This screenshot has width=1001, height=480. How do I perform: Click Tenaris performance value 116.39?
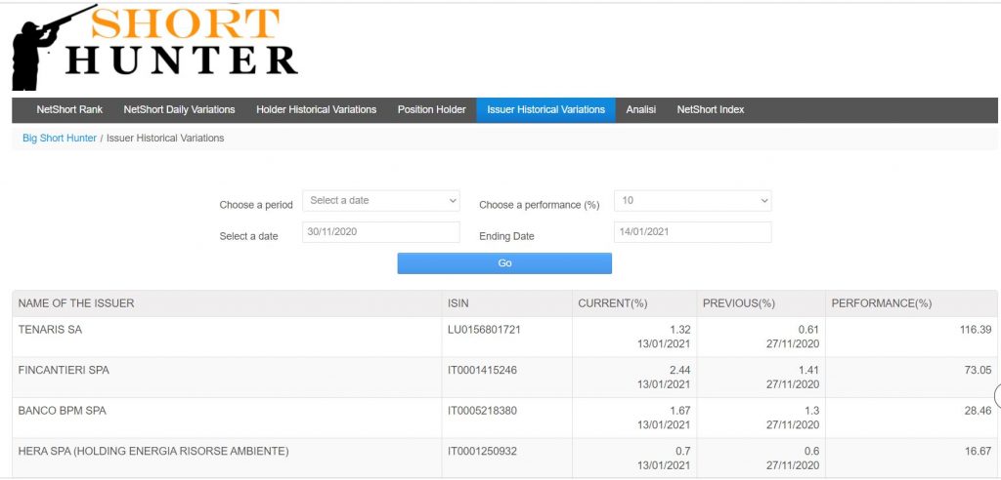click(976, 330)
